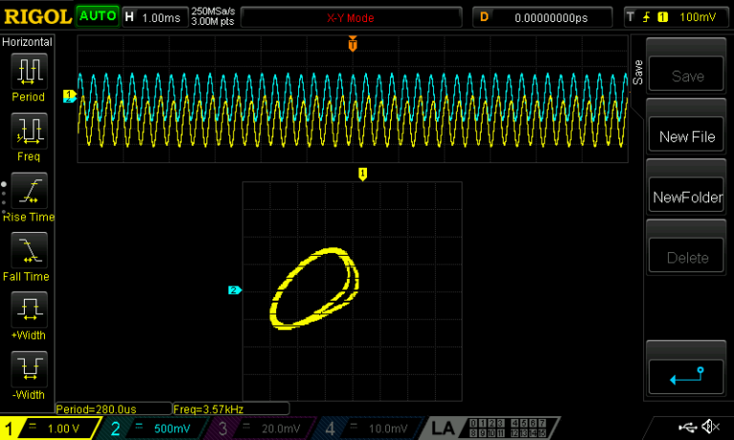
Task: Select the Freq measurement icon
Action: tap(29, 131)
